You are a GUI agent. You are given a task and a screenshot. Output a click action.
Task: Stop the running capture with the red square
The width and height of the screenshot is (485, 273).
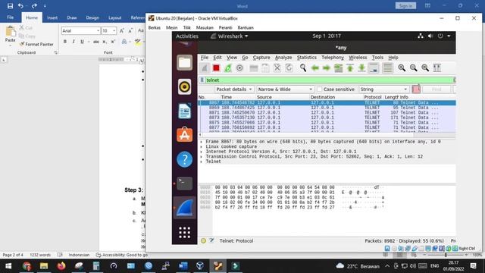[x=216, y=67]
